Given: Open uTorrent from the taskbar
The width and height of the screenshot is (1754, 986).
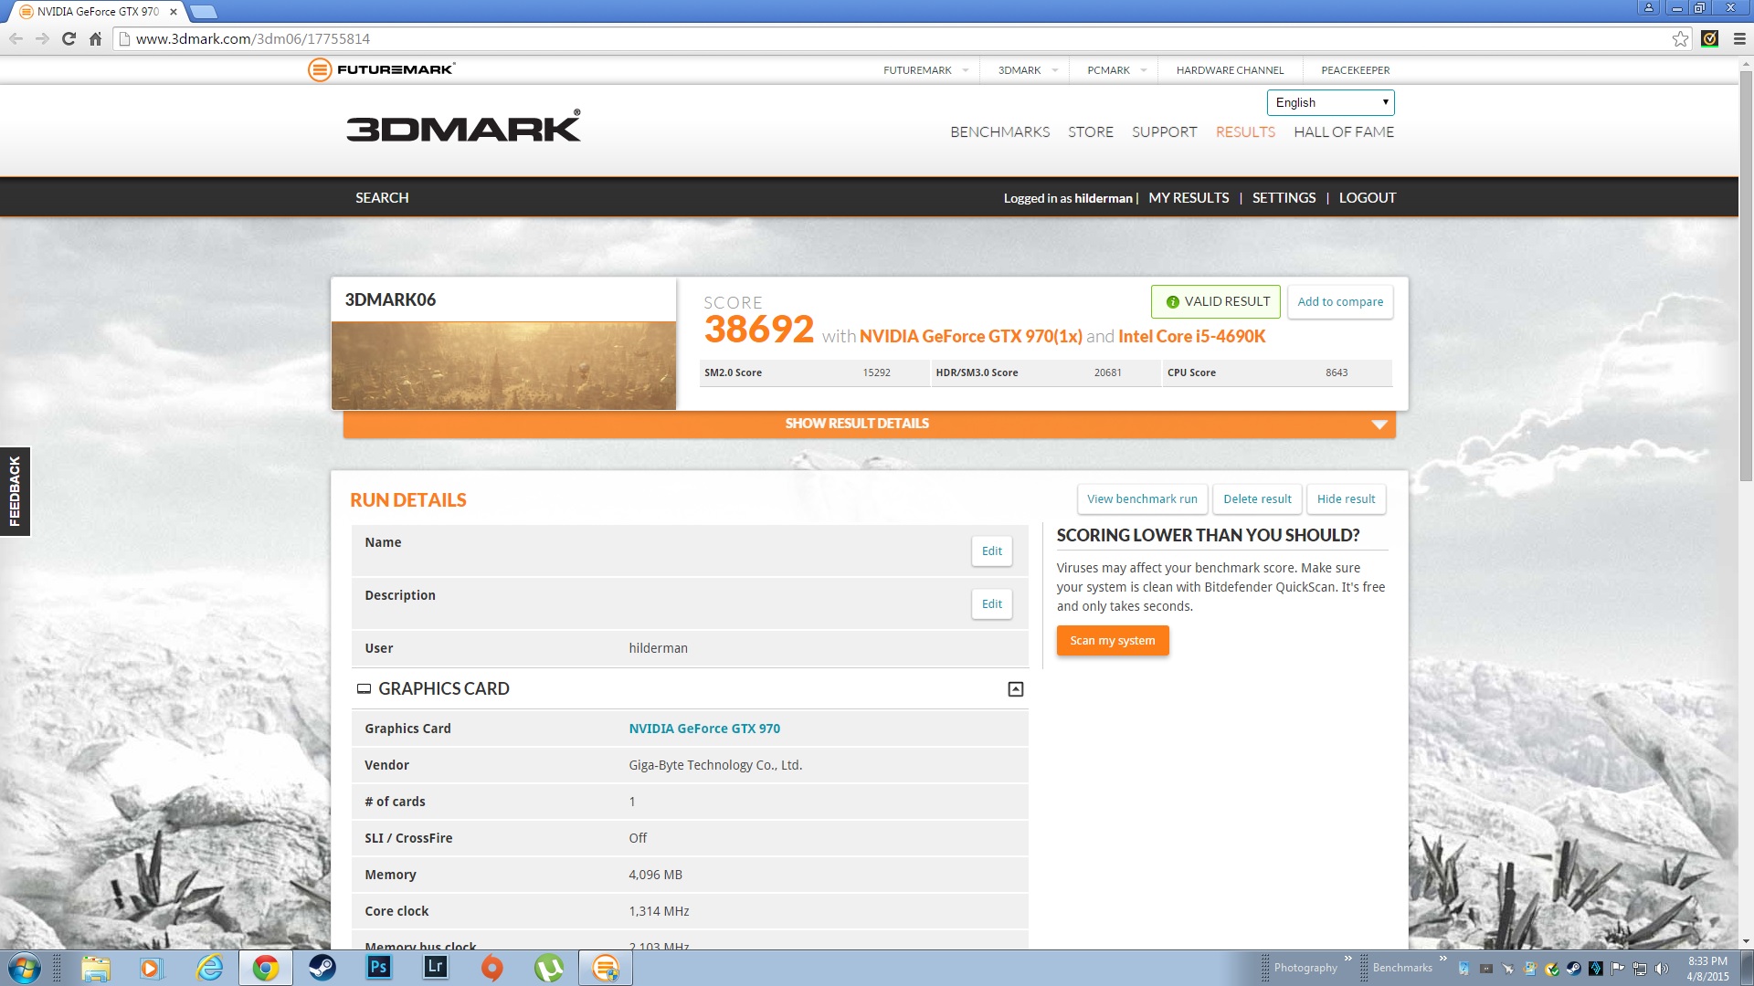Looking at the screenshot, I should pyautogui.click(x=548, y=968).
